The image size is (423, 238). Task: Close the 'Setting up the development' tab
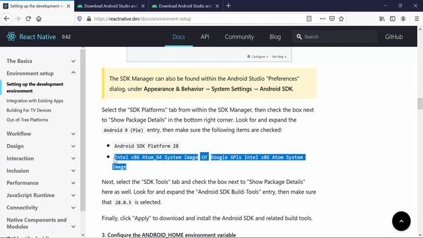[x=69, y=6]
